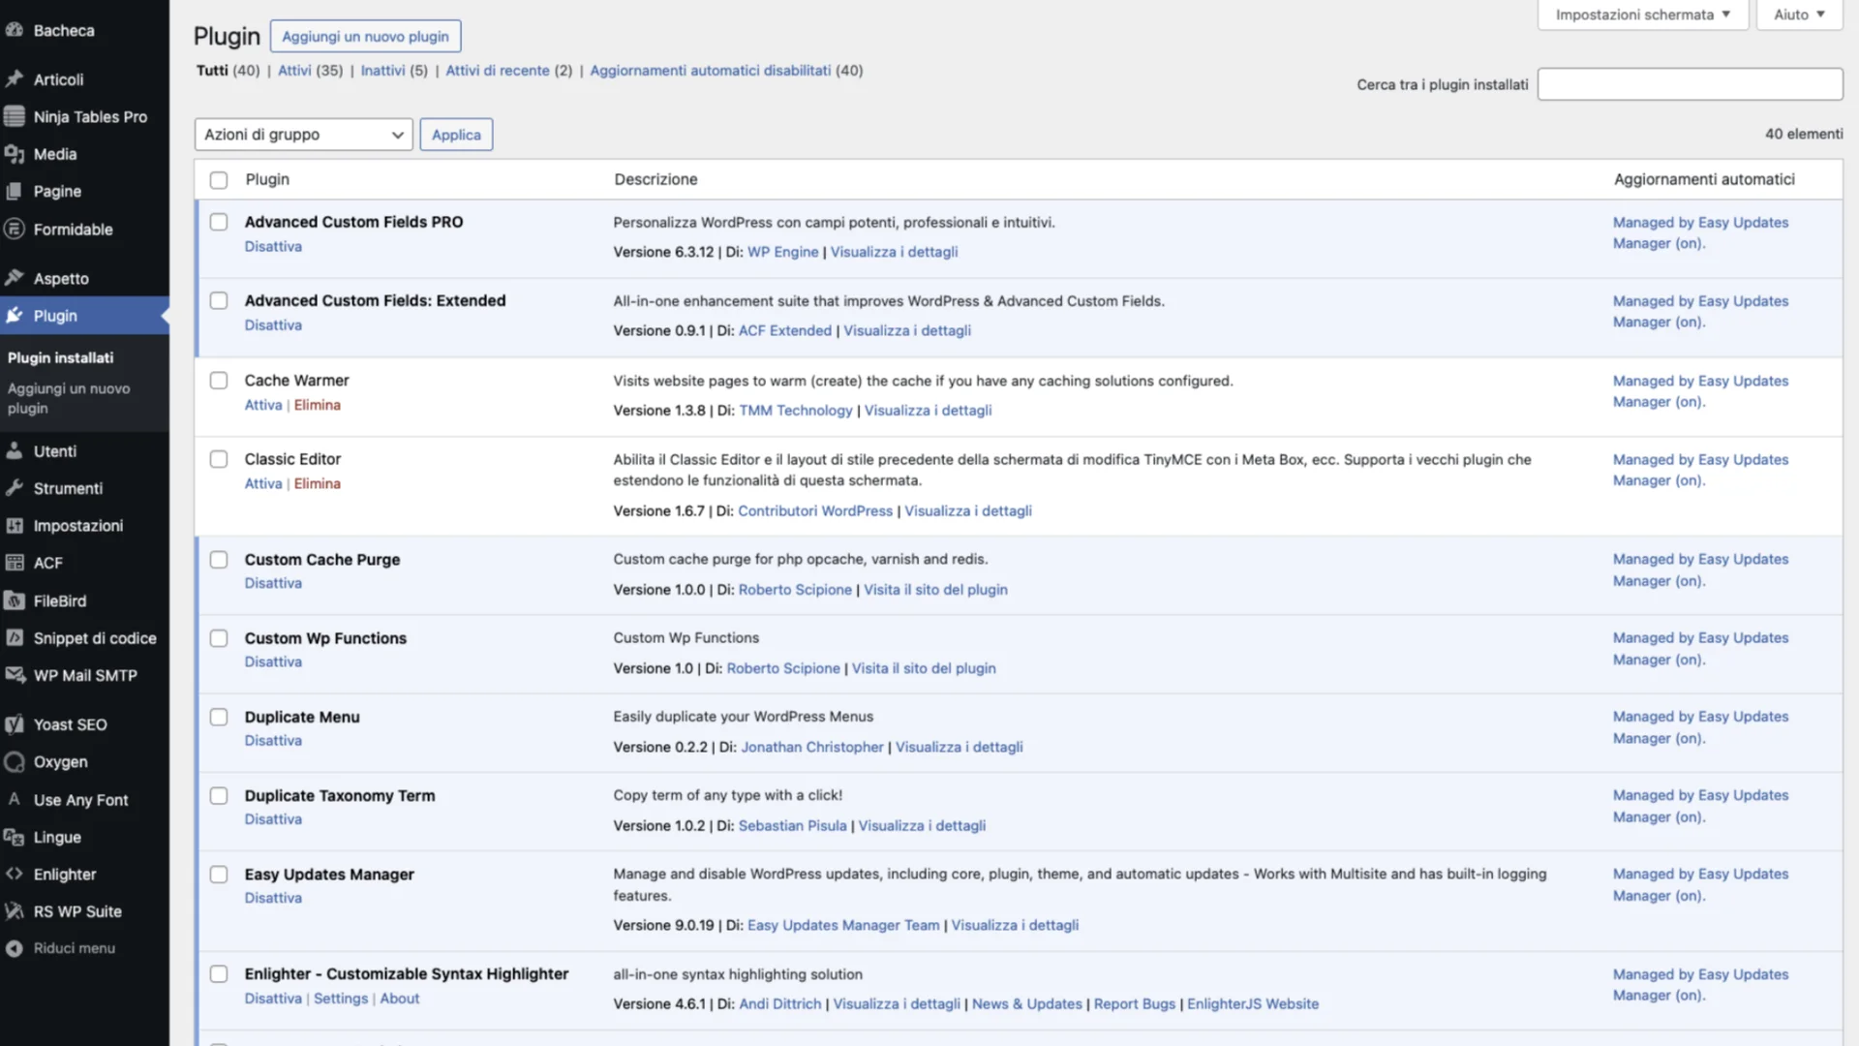Viewport: 1859px width, 1046px height.
Task: Open the Media library icon
Action: [15, 154]
